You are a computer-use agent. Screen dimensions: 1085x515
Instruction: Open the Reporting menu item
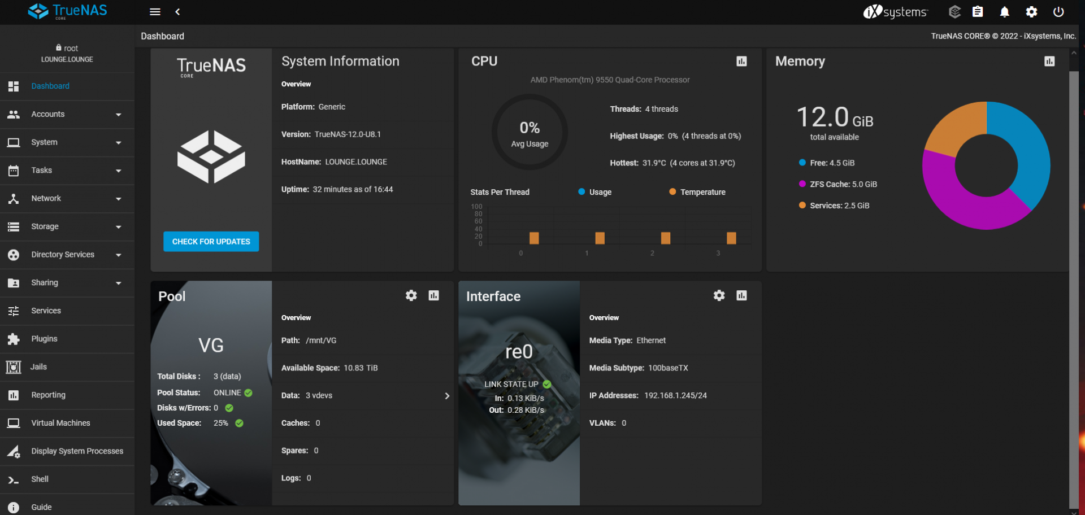(x=67, y=395)
